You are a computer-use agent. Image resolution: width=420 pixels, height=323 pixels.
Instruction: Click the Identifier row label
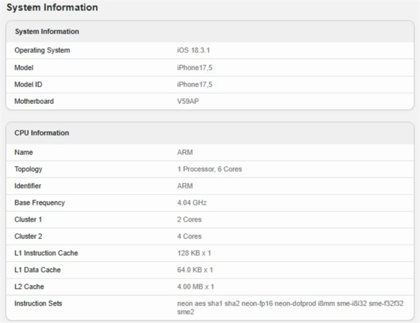coord(28,186)
